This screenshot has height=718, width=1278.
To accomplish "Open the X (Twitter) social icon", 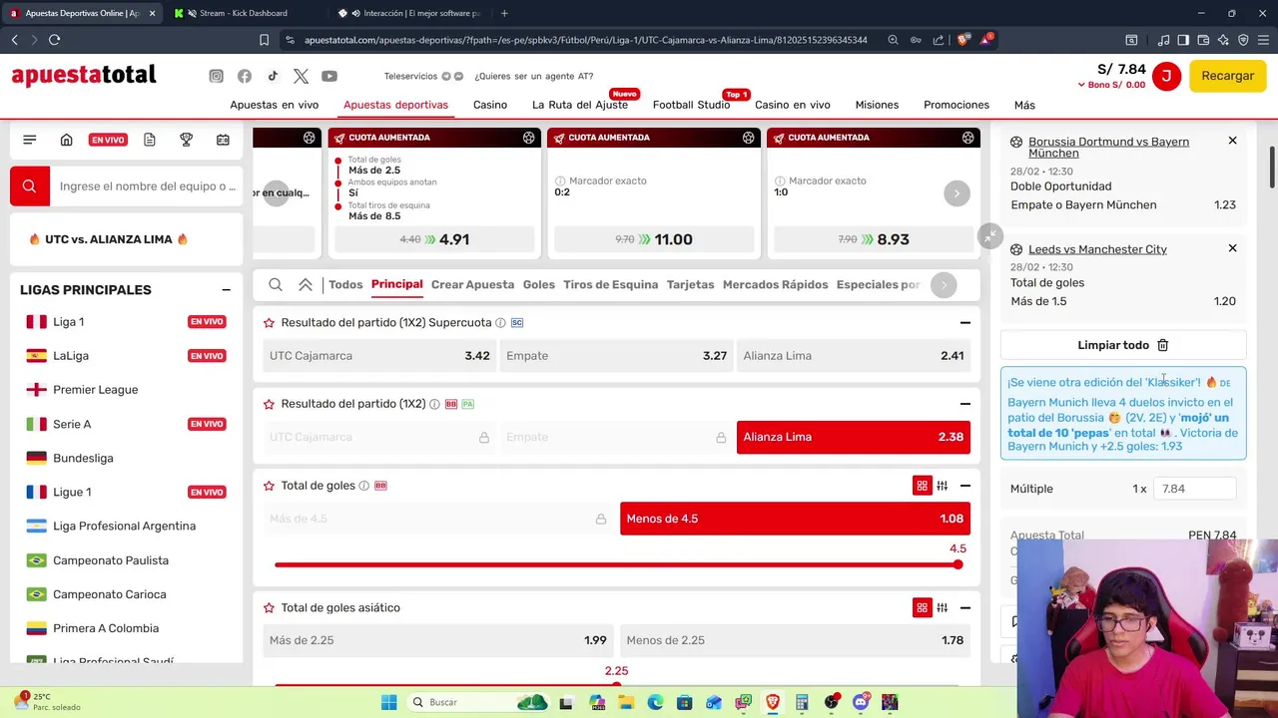I will 302,76.
